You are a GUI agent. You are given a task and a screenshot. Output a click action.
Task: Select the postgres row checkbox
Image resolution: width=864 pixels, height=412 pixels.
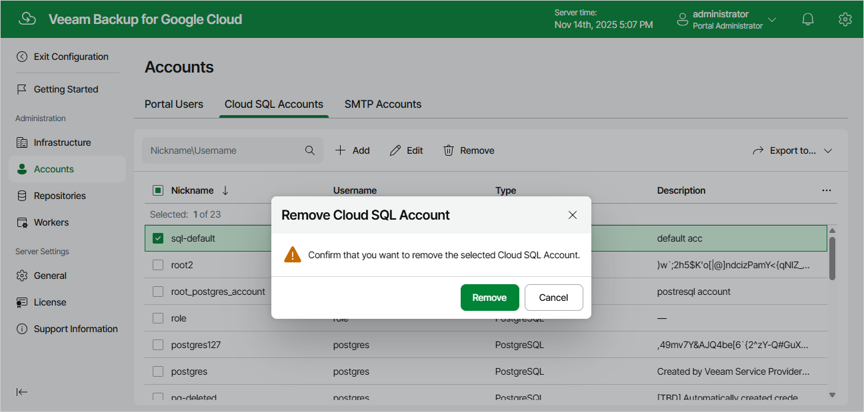coord(158,371)
